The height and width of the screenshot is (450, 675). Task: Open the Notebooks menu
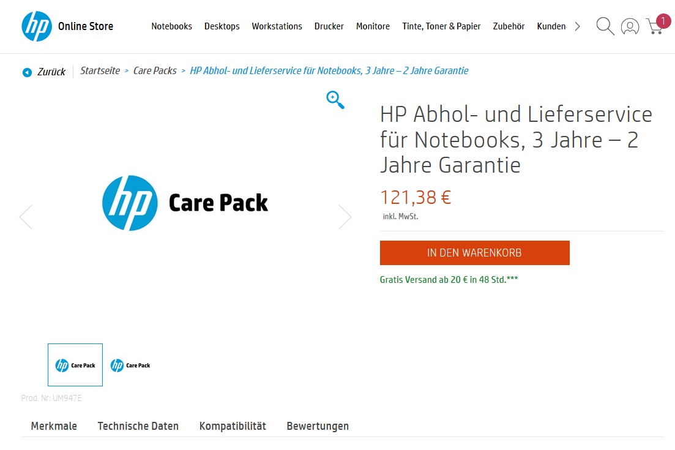(171, 26)
